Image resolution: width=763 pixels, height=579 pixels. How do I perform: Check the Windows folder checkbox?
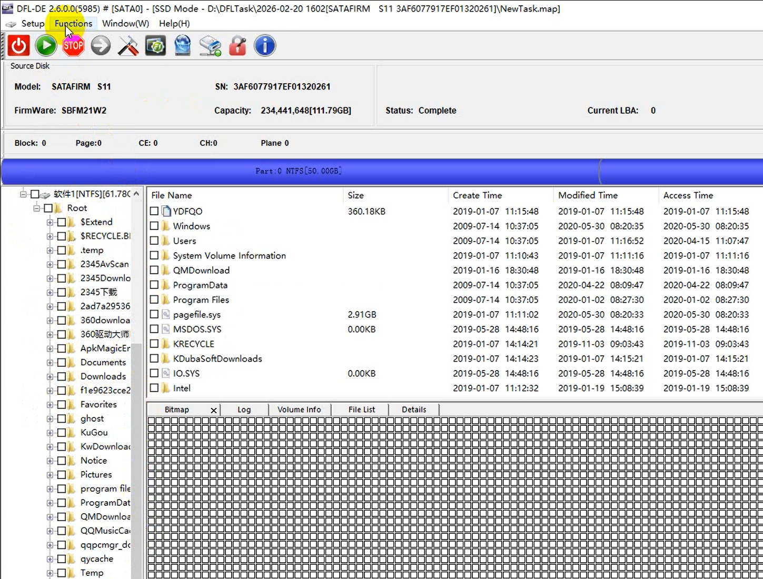(154, 226)
